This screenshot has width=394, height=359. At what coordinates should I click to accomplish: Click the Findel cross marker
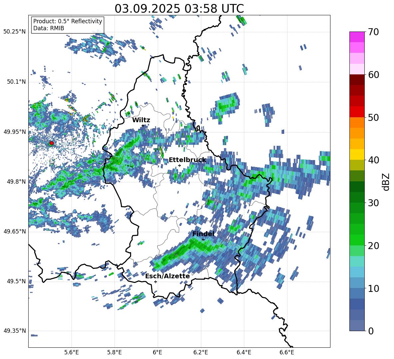pyautogui.click(x=203, y=240)
